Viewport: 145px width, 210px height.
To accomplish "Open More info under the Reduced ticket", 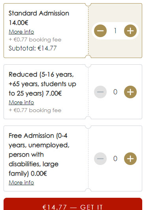I will (x=21, y=103).
